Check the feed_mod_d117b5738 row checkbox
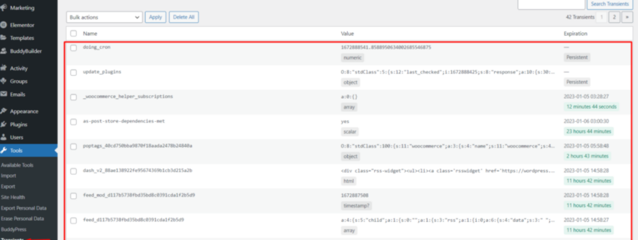The width and height of the screenshot is (638, 240). [x=74, y=196]
